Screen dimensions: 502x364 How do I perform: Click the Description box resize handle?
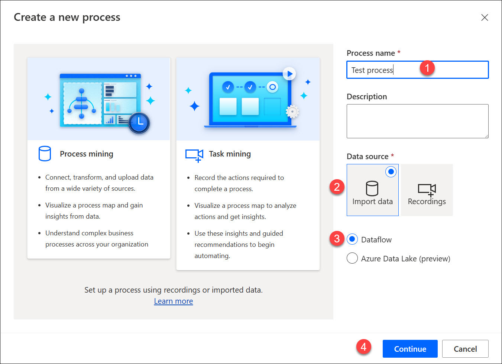(x=486, y=136)
